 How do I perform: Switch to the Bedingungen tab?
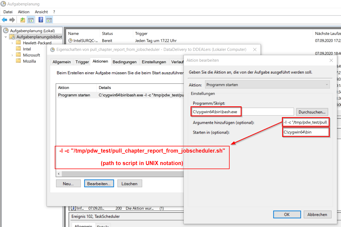click(x=124, y=62)
